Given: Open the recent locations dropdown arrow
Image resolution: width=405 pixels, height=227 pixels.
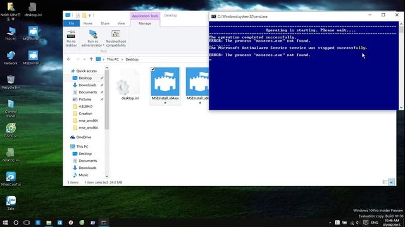Looking at the screenshot, I should (84, 59).
